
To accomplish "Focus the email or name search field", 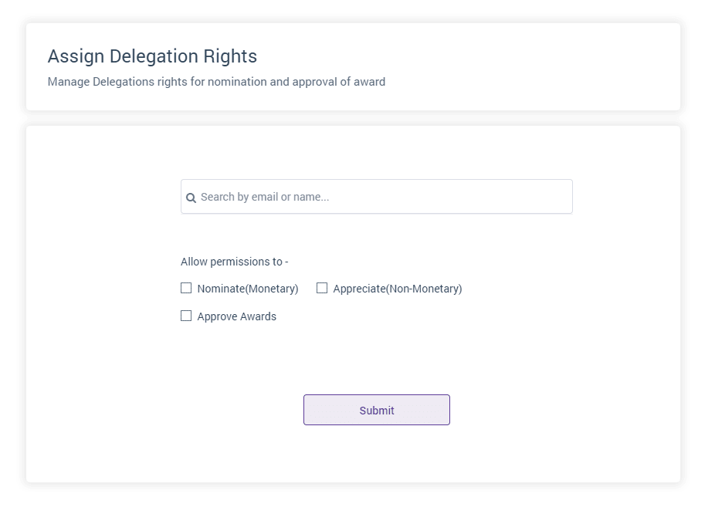I will (x=377, y=197).
